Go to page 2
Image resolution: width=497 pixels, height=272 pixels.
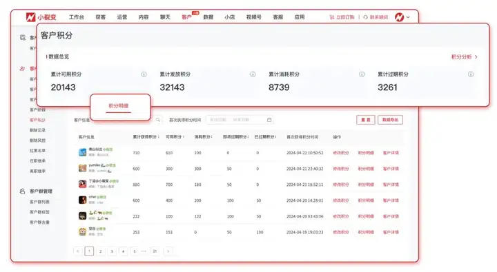point(101,251)
